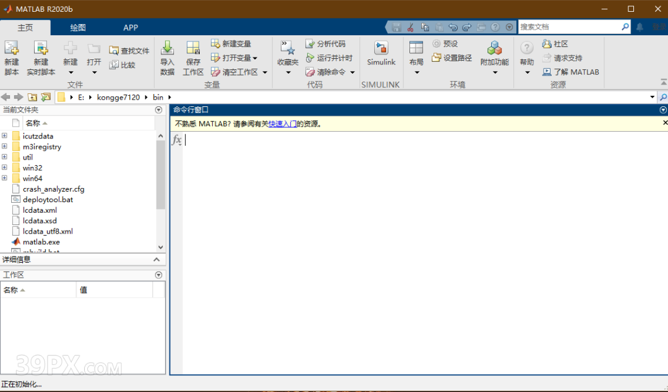Select lcdata_utf8.xml file
The height and width of the screenshot is (392, 668).
click(48, 231)
